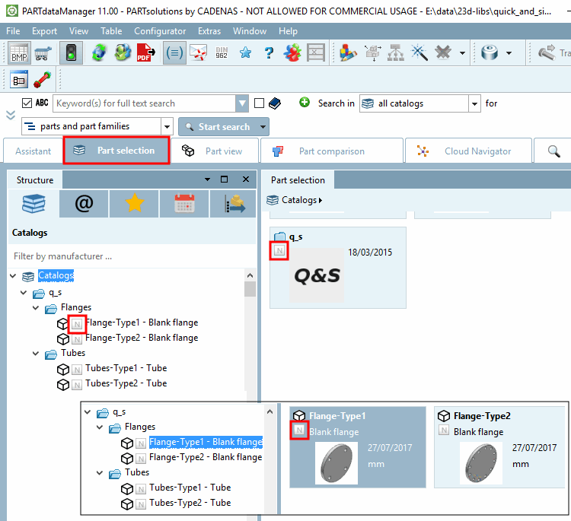Collapse the Tubes folder in upper tree
The height and width of the screenshot is (521, 571).
pyautogui.click(x=36, y=353)
